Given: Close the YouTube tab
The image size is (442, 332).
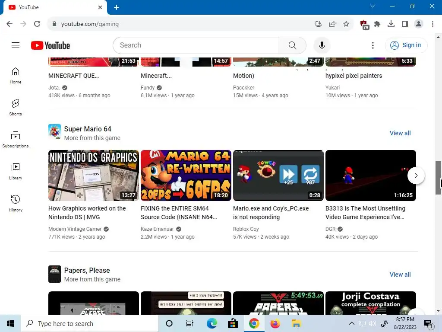Looking at the screenshot, I should click(x=100, y=7).
